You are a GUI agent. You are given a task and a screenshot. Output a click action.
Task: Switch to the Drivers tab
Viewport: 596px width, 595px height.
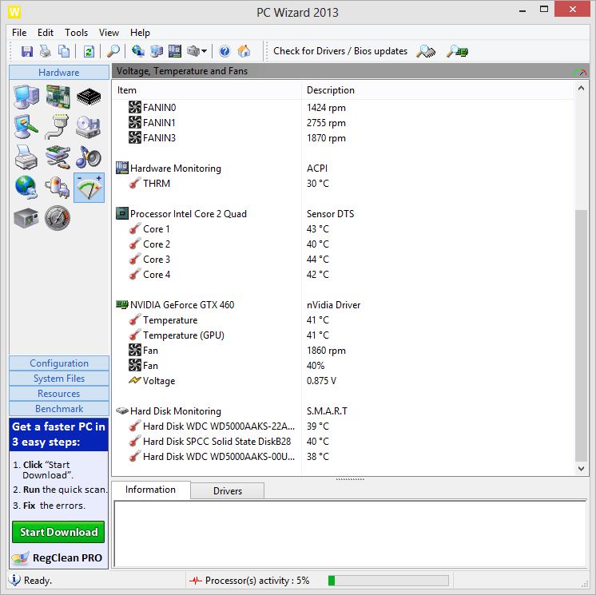point(228,491)
